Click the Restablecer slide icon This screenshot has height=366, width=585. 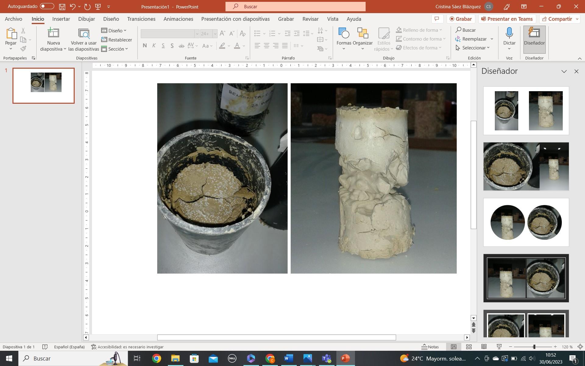104,40
